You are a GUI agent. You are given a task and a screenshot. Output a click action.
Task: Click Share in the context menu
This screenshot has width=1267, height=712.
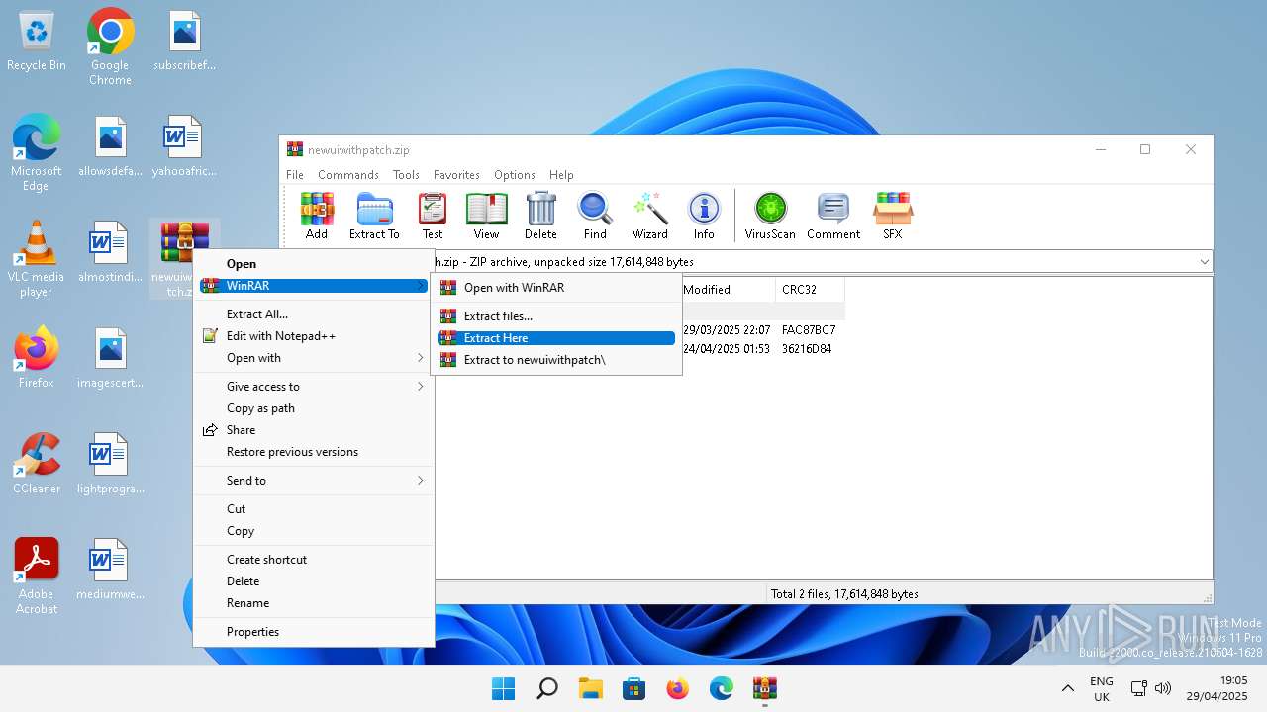click(x=314, y=430)
